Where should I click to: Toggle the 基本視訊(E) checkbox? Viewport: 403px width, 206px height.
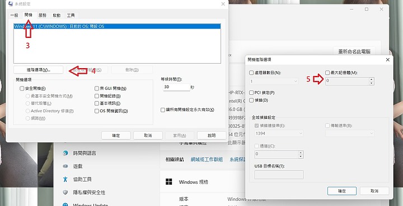coord(97,103)
